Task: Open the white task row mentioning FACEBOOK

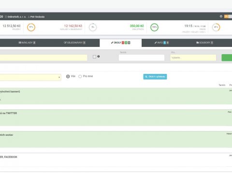Action: [116, 160]
